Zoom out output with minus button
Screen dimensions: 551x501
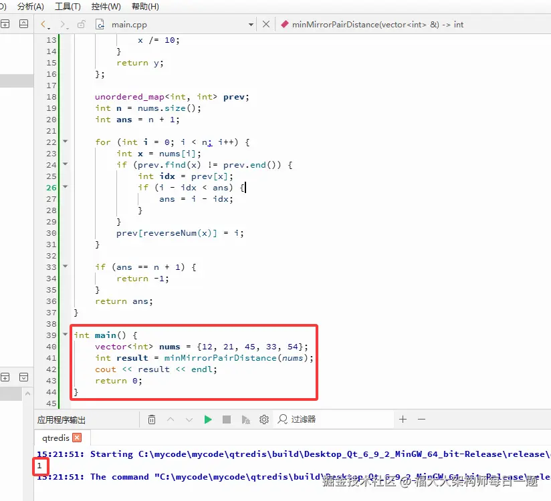421,419
